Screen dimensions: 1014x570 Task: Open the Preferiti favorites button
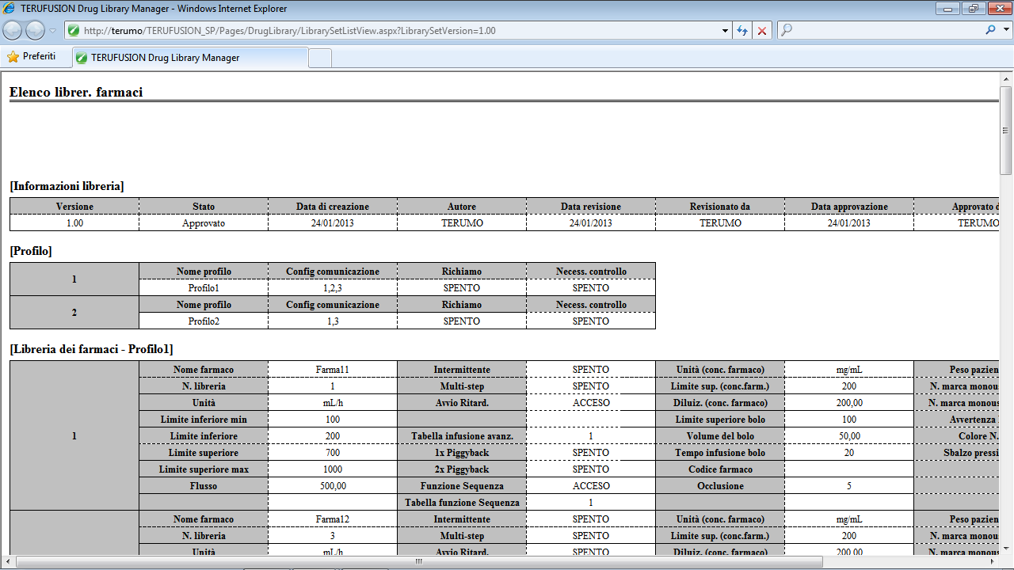tap(32, 57)
